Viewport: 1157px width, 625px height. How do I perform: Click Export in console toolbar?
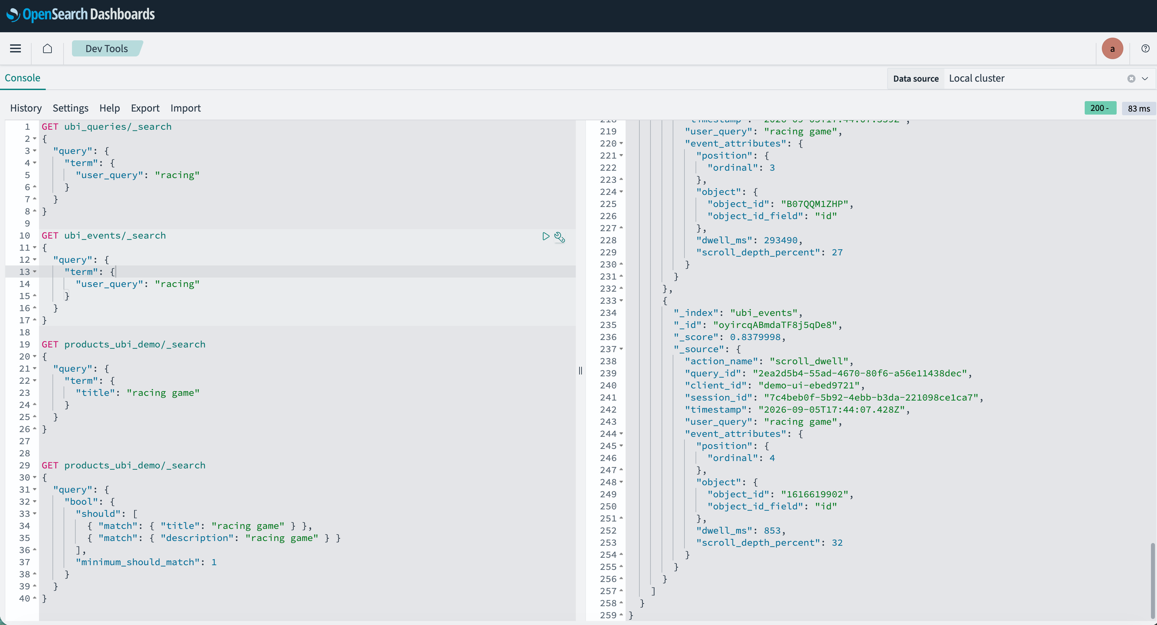click(145, 108)
